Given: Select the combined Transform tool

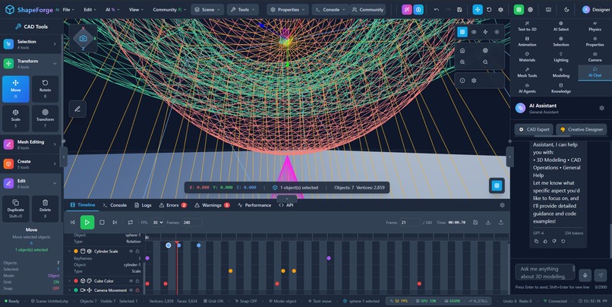Looking at the screenshot, I should [x=45, y=119].
